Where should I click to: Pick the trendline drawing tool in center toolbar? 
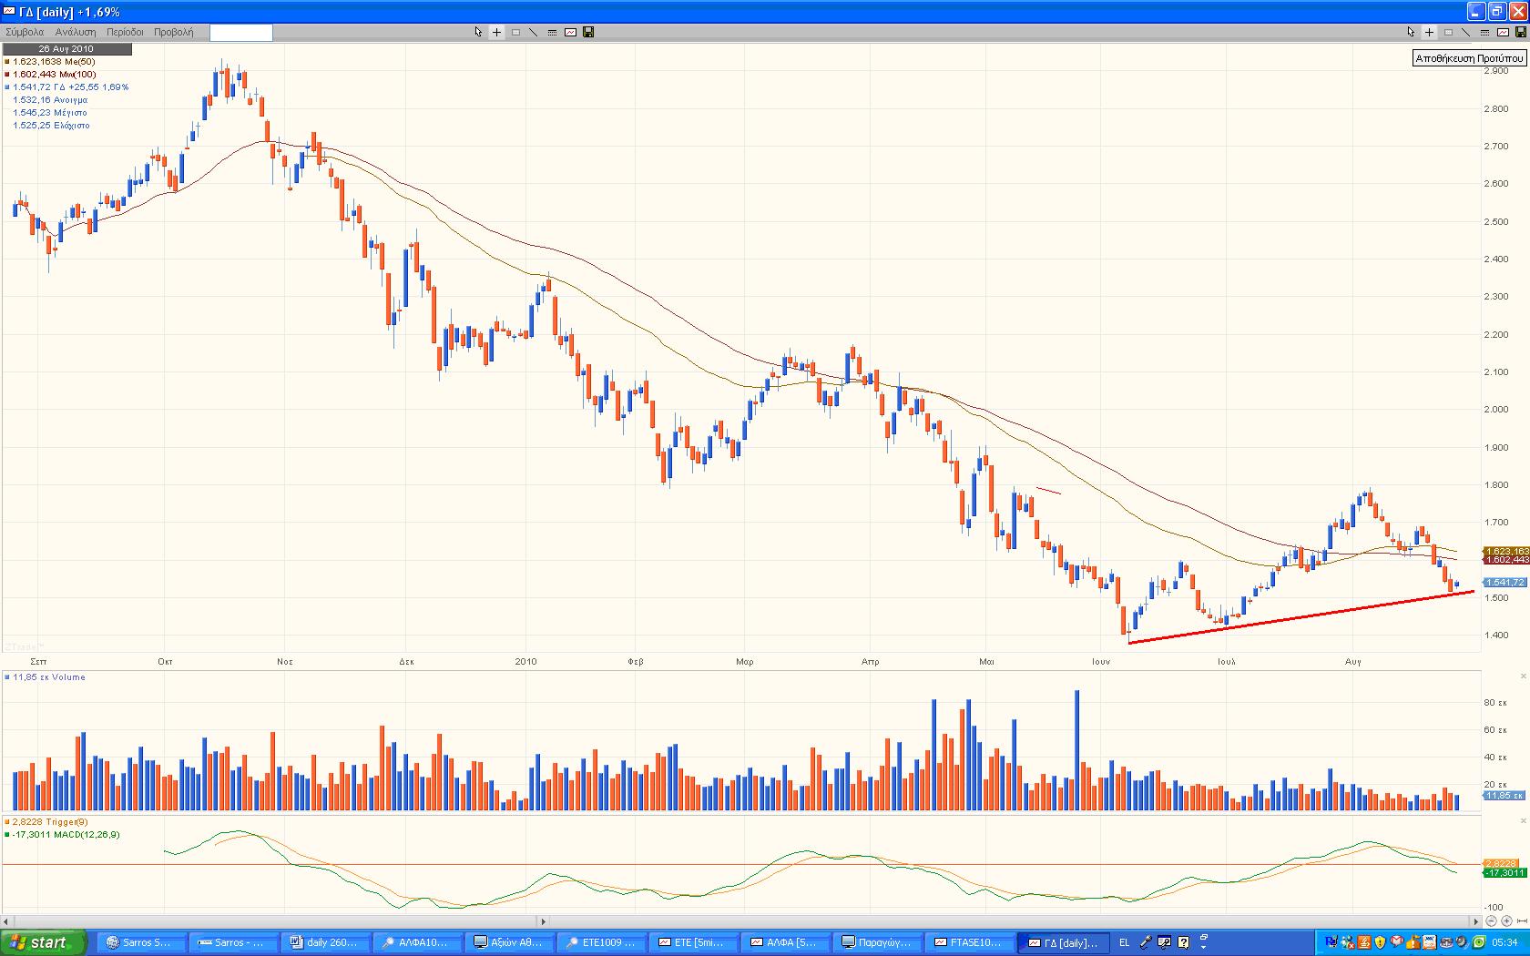(534, 32)
